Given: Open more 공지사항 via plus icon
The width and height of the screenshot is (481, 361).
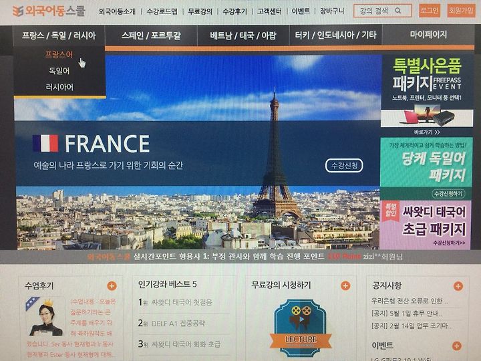Looking at the screenshot, I should click(458, 286).
